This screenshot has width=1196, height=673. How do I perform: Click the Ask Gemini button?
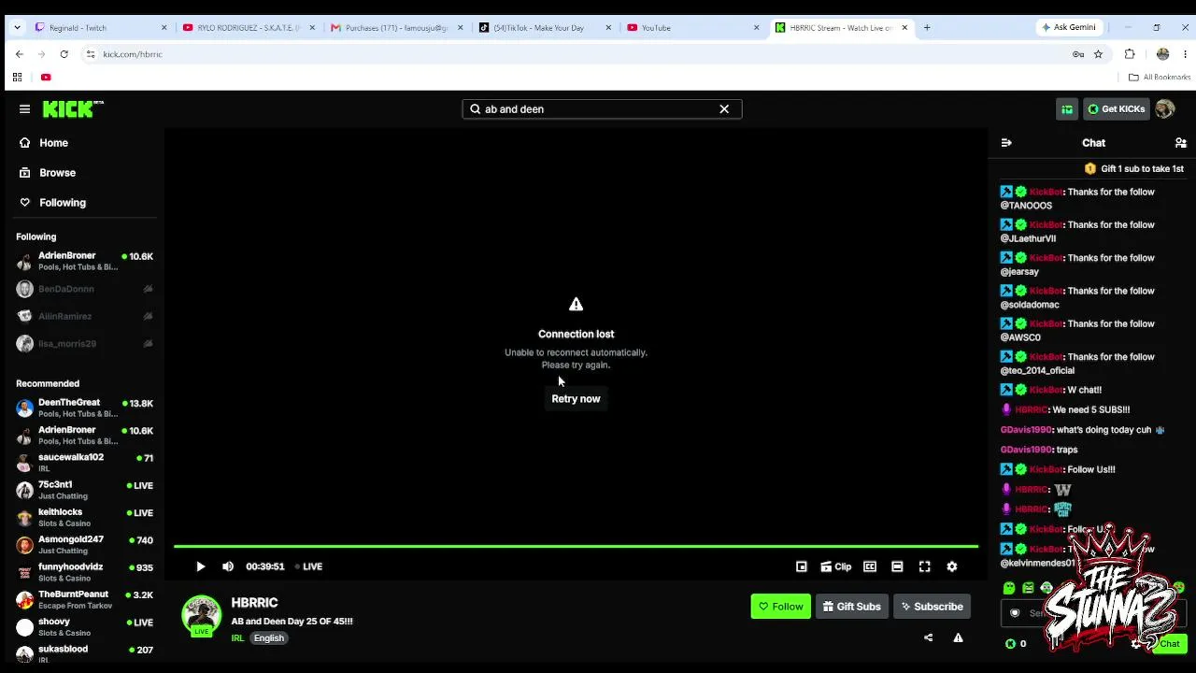[x=1068, y=28]
